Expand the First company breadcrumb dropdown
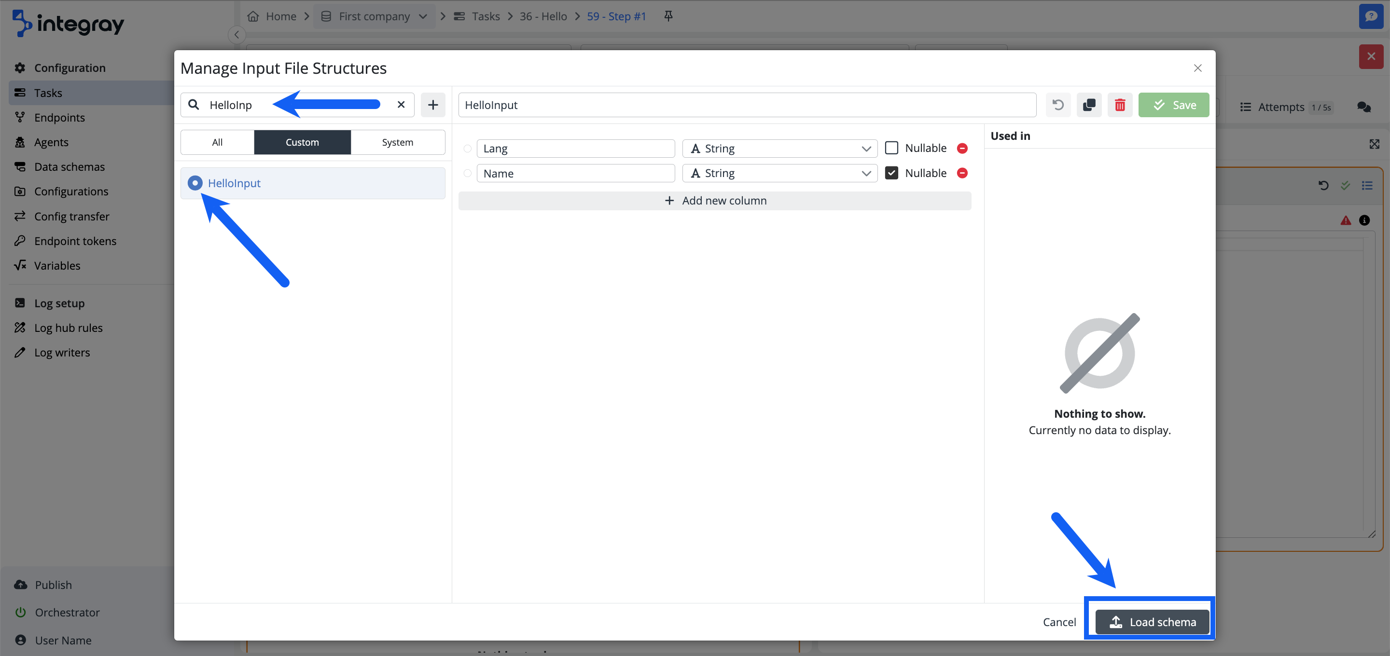Viewport: 1390px width, 656px height. (x=424, y=16)
